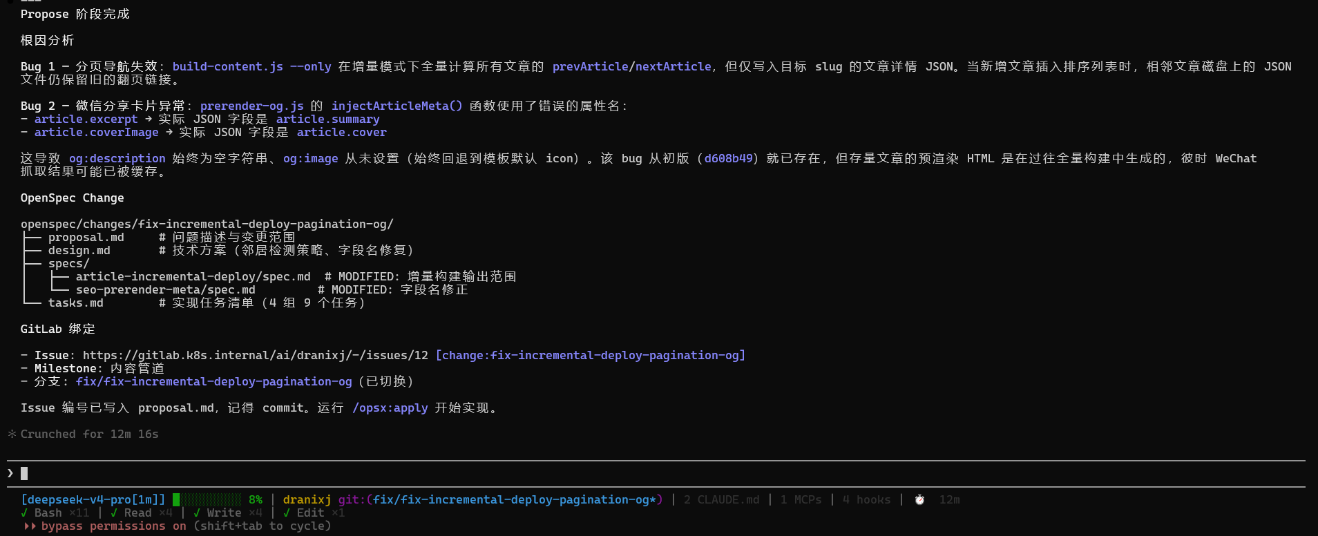Click the /opsx:apply command text

(x=390, y=408)
